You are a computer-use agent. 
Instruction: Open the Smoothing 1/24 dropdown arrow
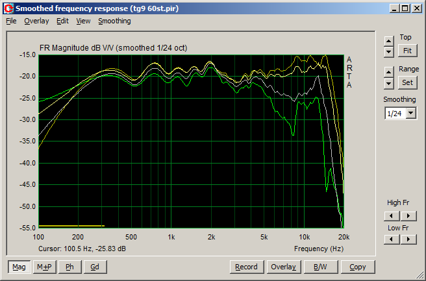click(411, 113)
